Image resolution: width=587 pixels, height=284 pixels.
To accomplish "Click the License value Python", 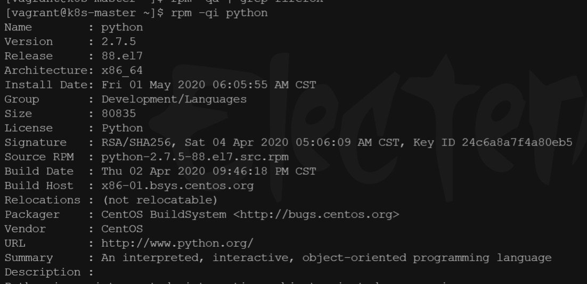I will coord(122,128).
